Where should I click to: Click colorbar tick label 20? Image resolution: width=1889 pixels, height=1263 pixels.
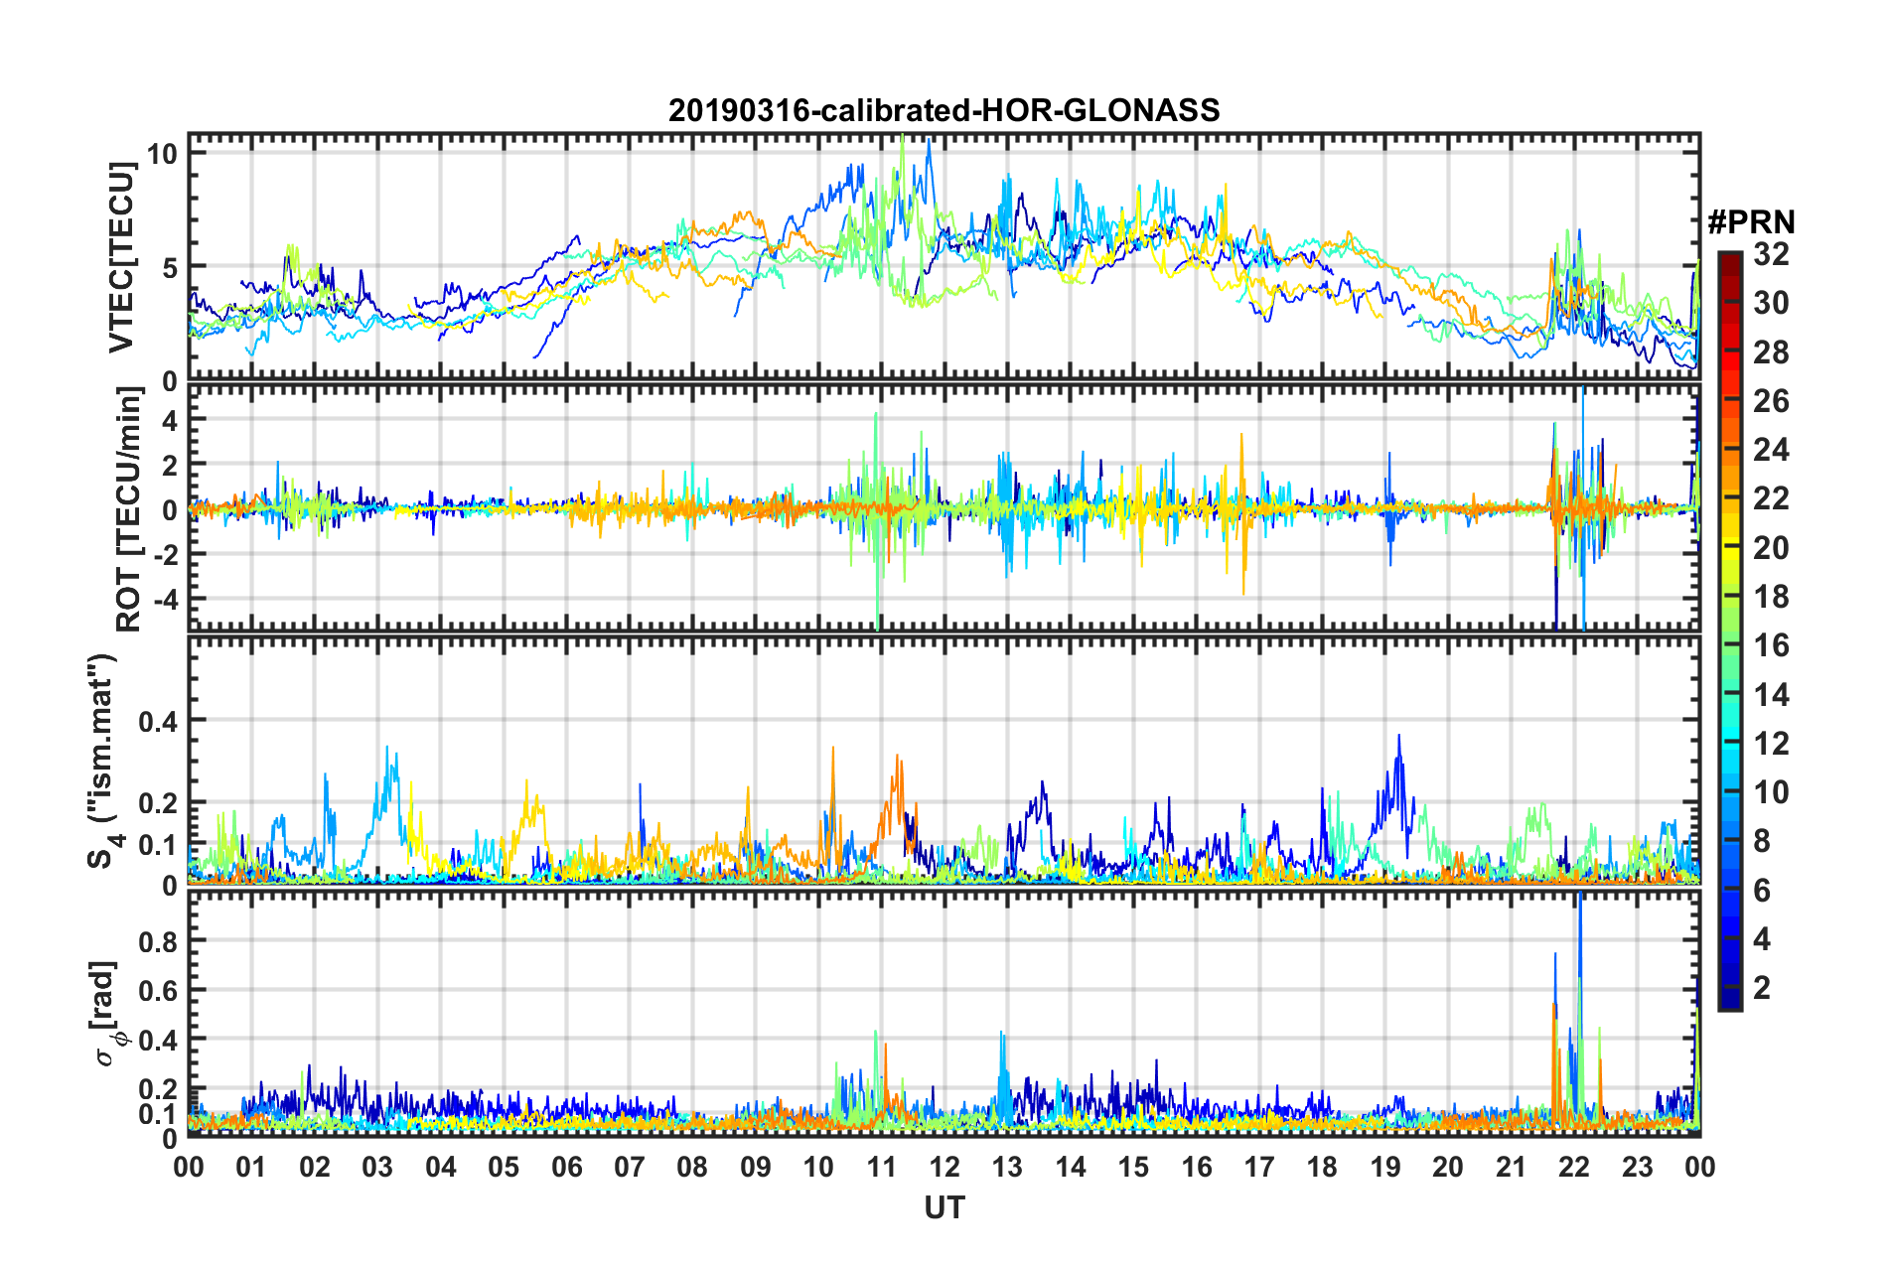(1771, 548)
